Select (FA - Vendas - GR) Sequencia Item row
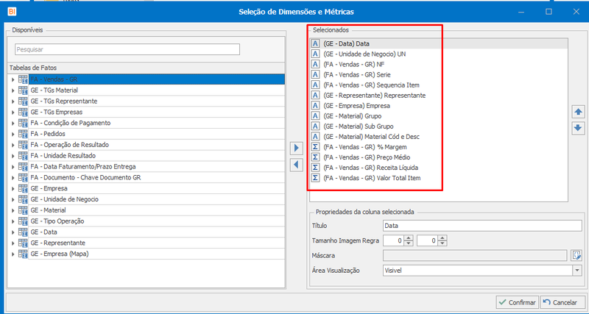 pyautogui.click(x=439, y=85)
